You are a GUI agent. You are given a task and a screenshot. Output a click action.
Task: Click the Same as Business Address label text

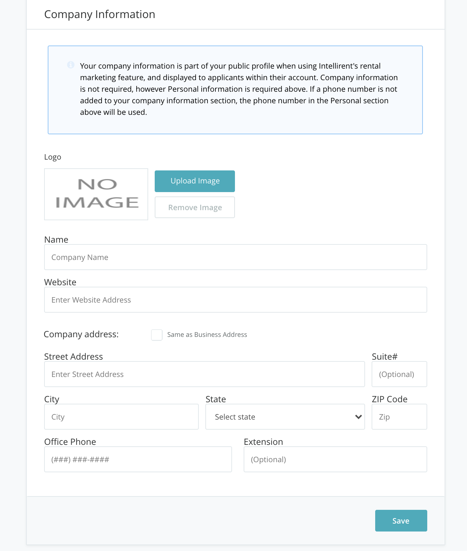pyautogui.click(x=207, y=335)
